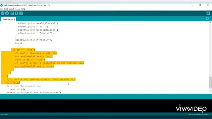Minimize the Arduino window
The height and width of the screenshot is (119, 212).
(x=192, y=5)
